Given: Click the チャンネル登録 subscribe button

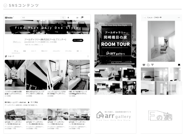Looking at the screenshot, I should click(x=78, y=40).
